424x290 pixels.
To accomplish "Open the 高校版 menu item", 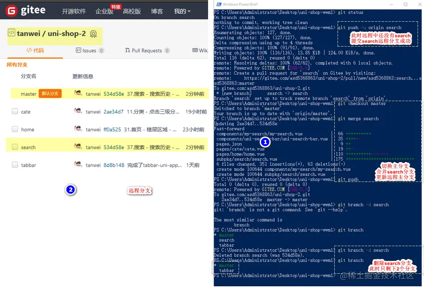I will pyautogui.click(x=132, y=12).
